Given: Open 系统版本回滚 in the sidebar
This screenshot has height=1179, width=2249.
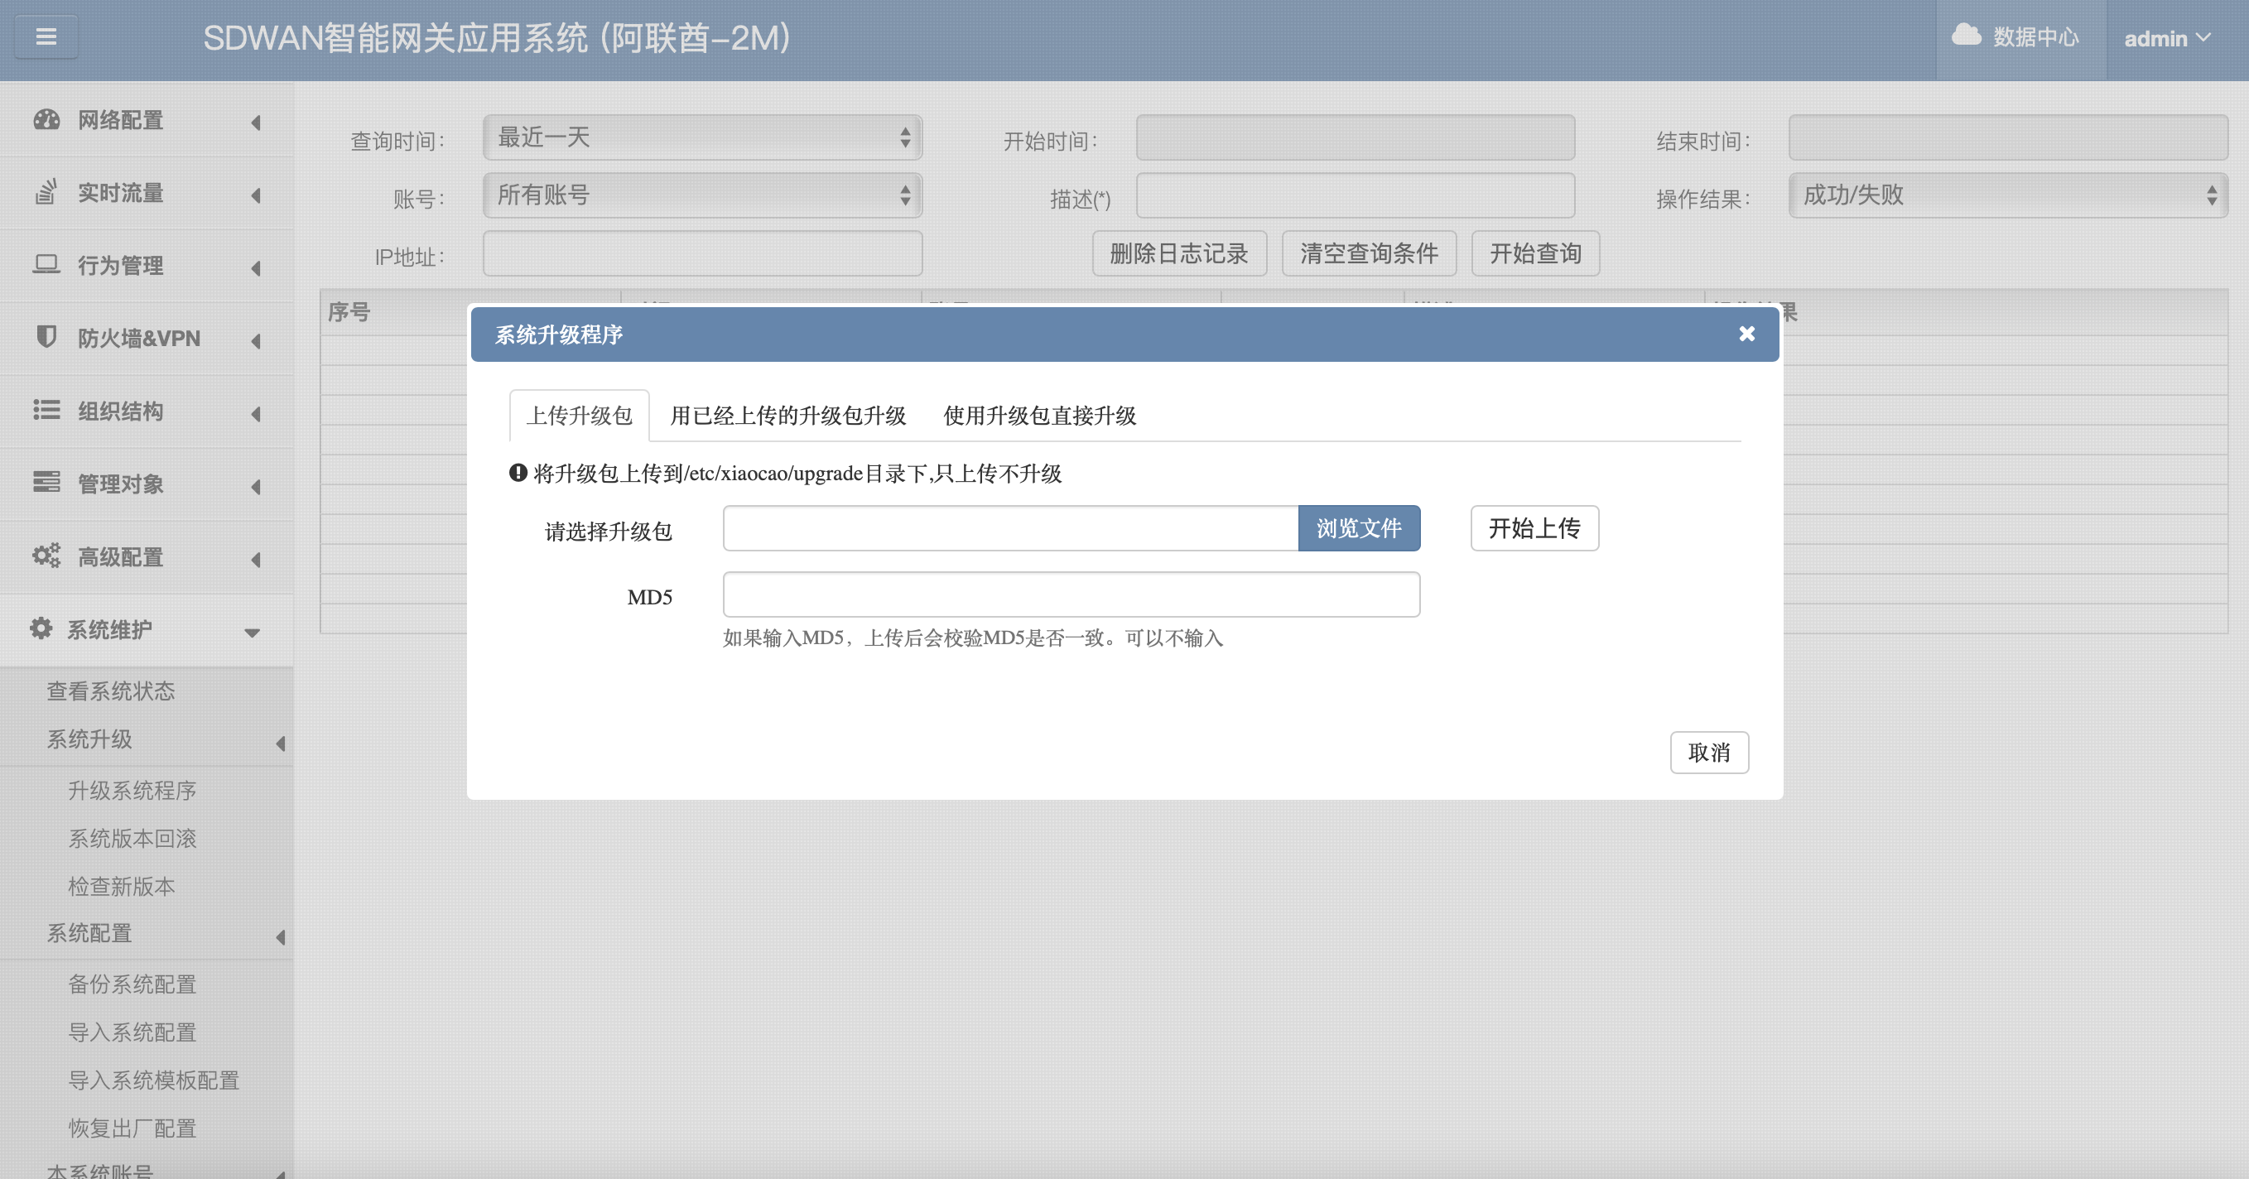Looking at the screenshot, I should [132, 839].
